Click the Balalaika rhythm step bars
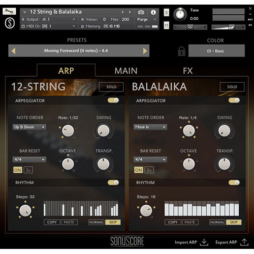Viewport: 254px width, 254px height. click(x=202, y=208)
